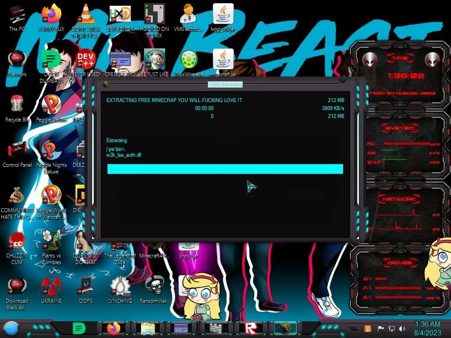Click the right alien head on TIME widget
Viewport: 451px width, 338px height.
[433, 60]
